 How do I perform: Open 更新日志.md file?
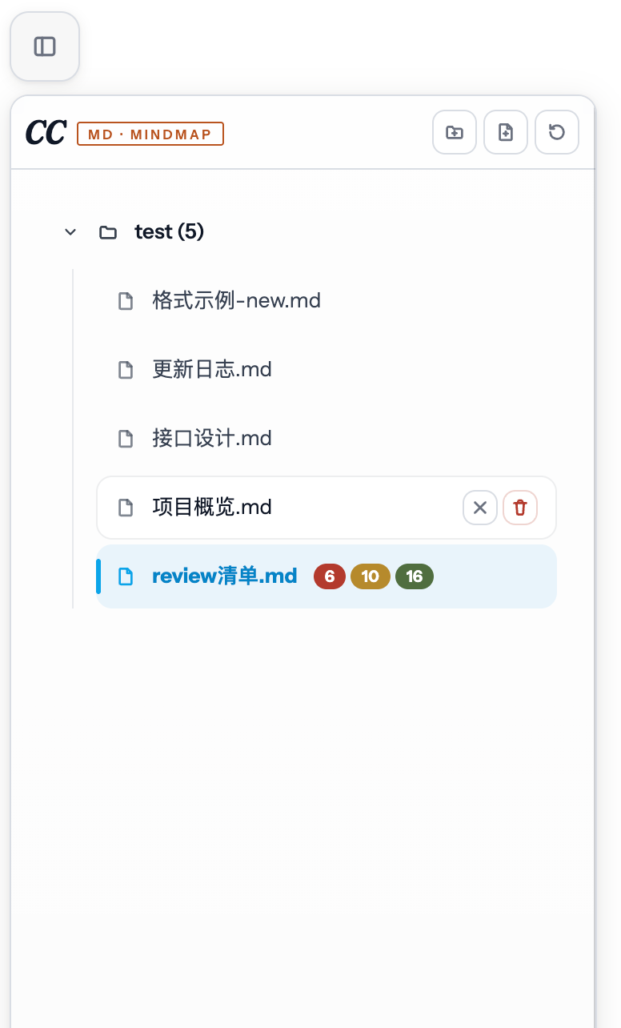[327, 370]
